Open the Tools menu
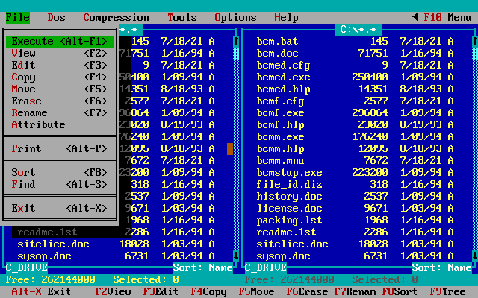478x298 pixels. tap(181, 17)
